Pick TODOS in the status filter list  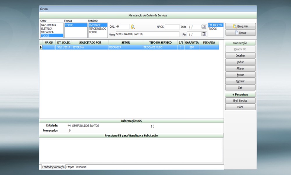pyautogui.click(x=212, y=29)
